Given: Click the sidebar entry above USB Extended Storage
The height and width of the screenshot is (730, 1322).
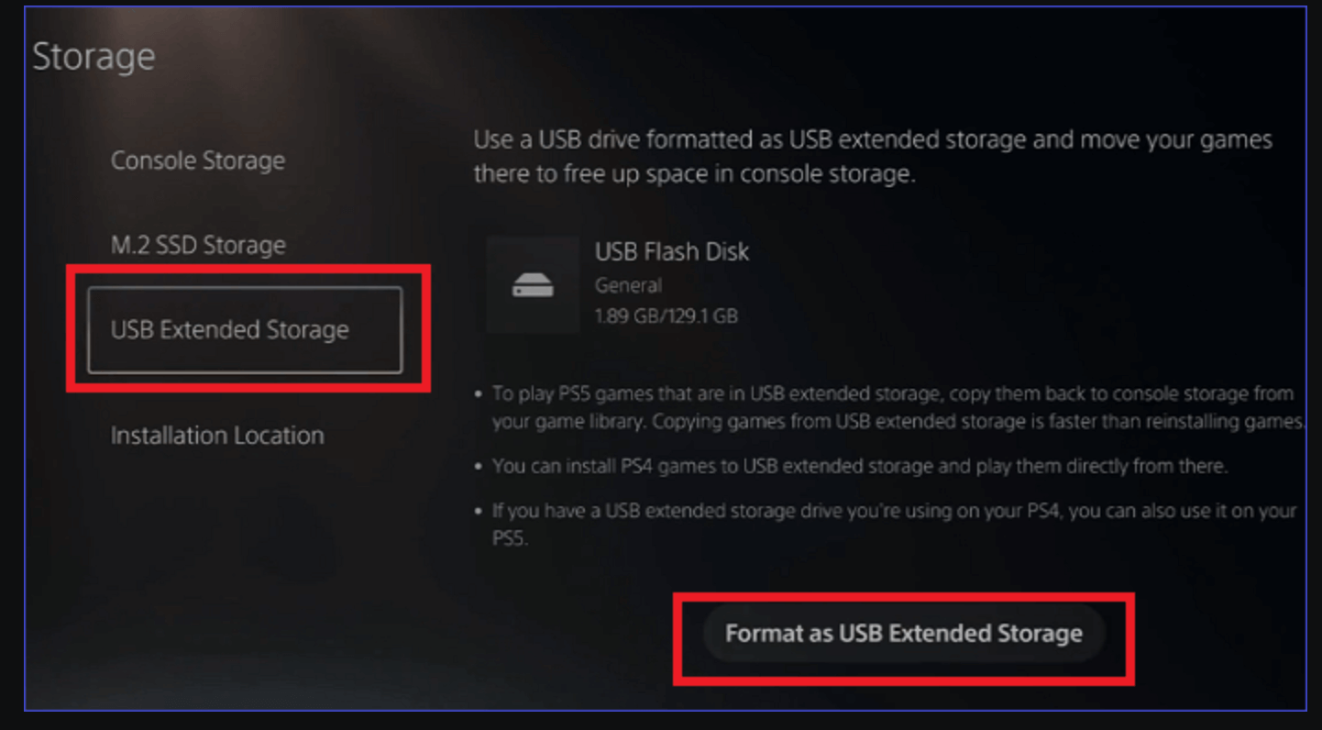Looking at the screenshot, I should click(x=198, y=245).
